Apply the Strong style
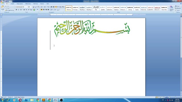Image resolution: width=182 pixels, height=102 pixels. 130,8
